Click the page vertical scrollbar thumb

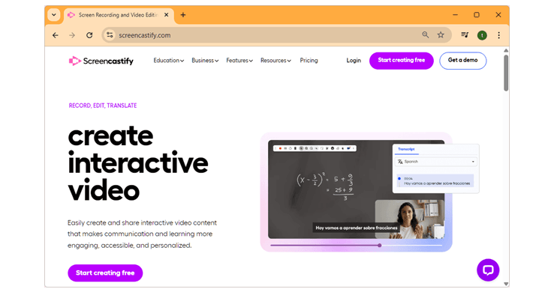pyautogui.click(x=506, y=73)
